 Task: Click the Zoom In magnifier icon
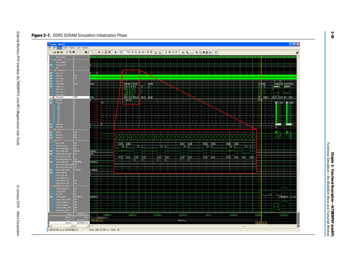(197, 53)
